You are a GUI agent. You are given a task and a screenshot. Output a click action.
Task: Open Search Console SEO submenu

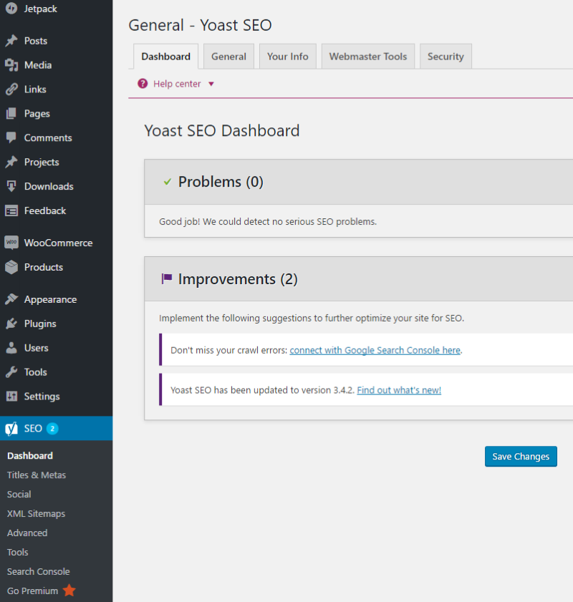tap(39, 571)
